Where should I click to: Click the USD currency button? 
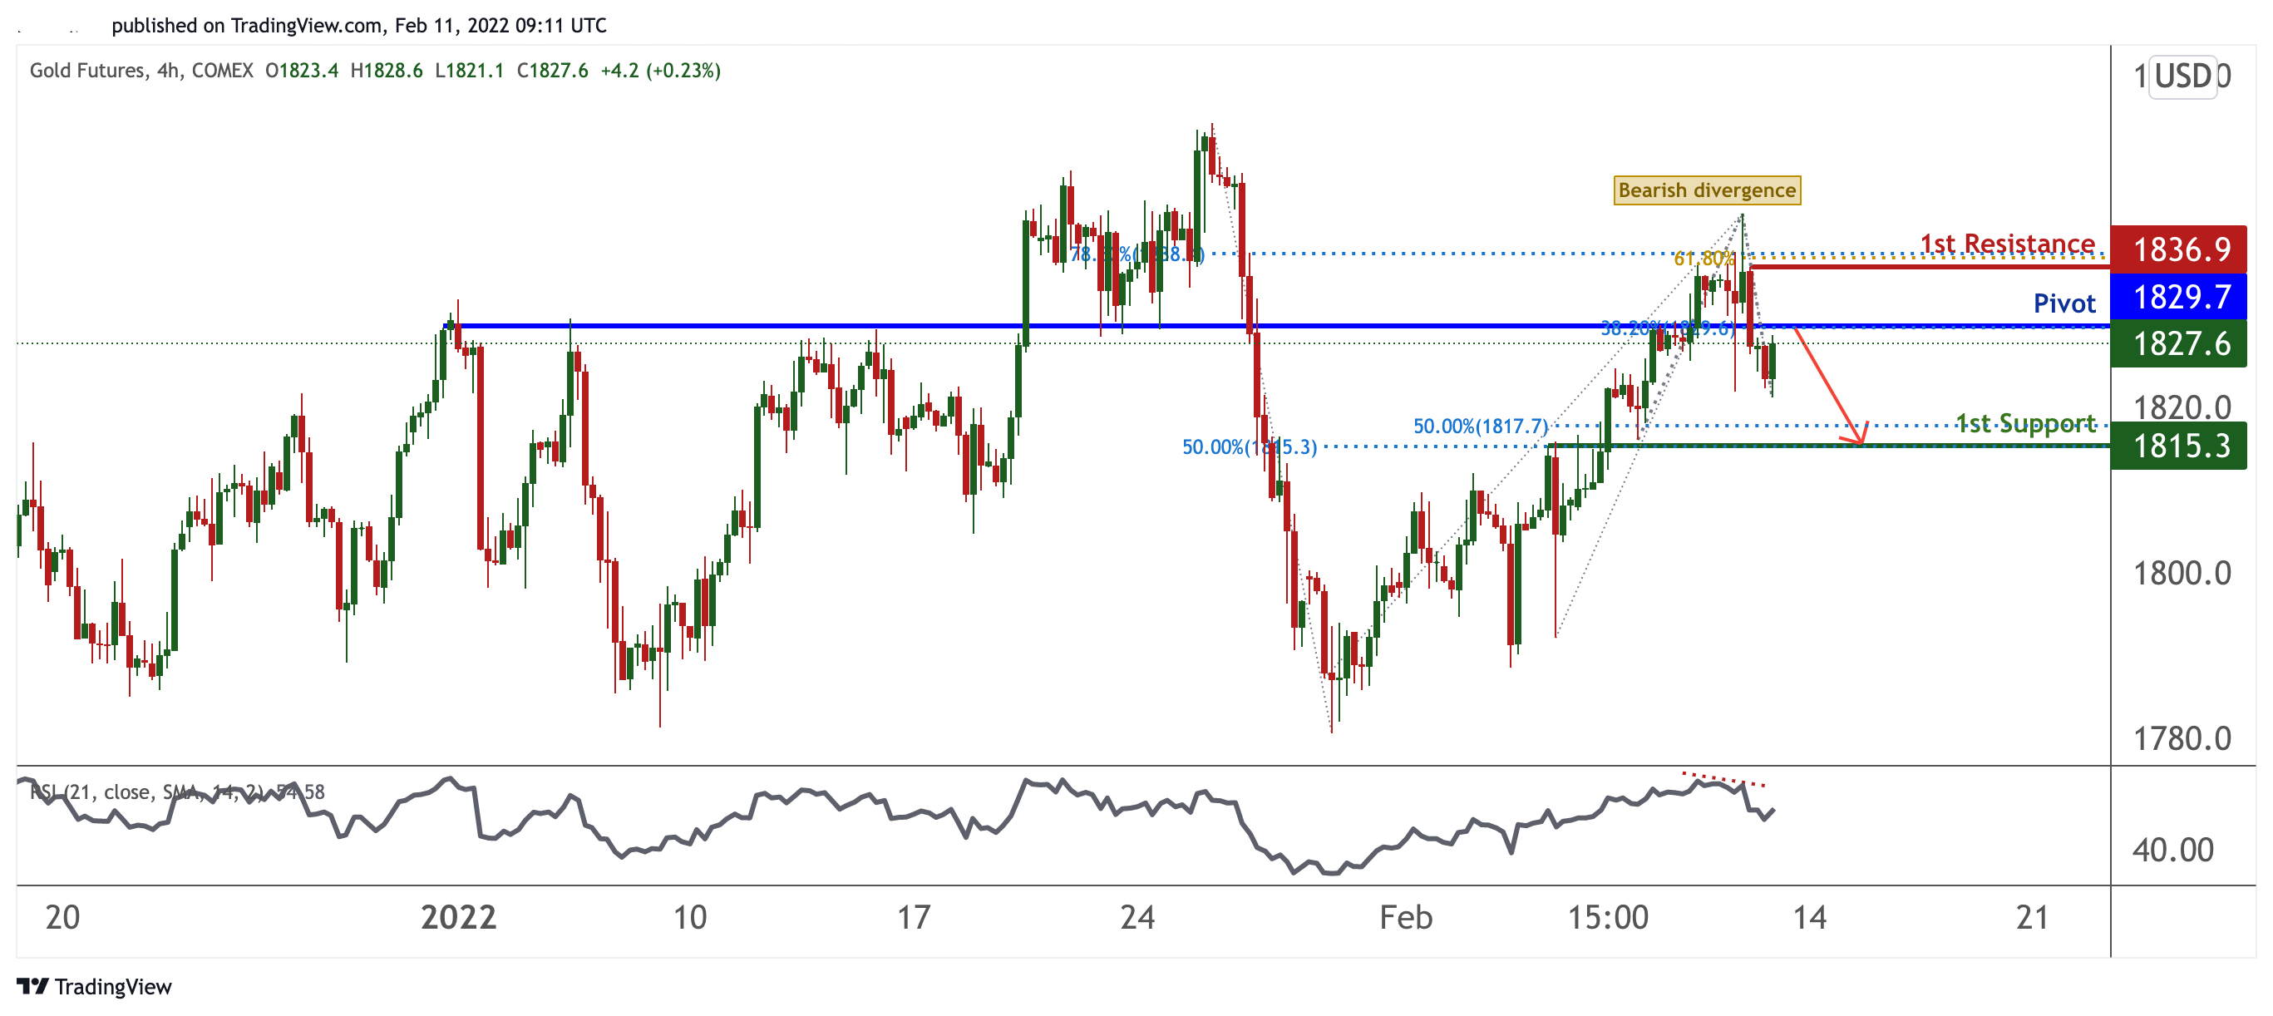2182,76
